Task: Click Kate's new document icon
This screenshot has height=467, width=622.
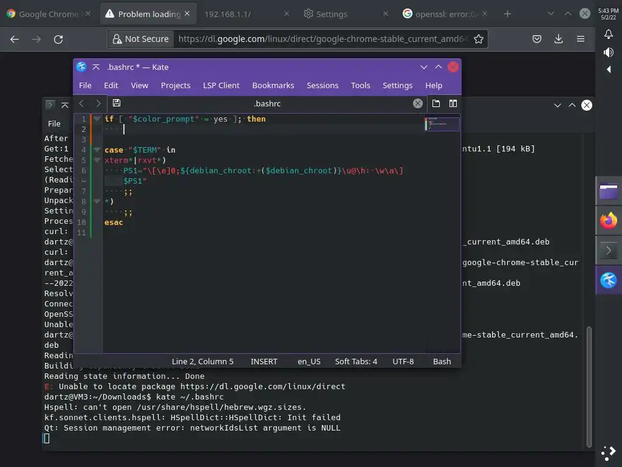Action: (436, 103)
